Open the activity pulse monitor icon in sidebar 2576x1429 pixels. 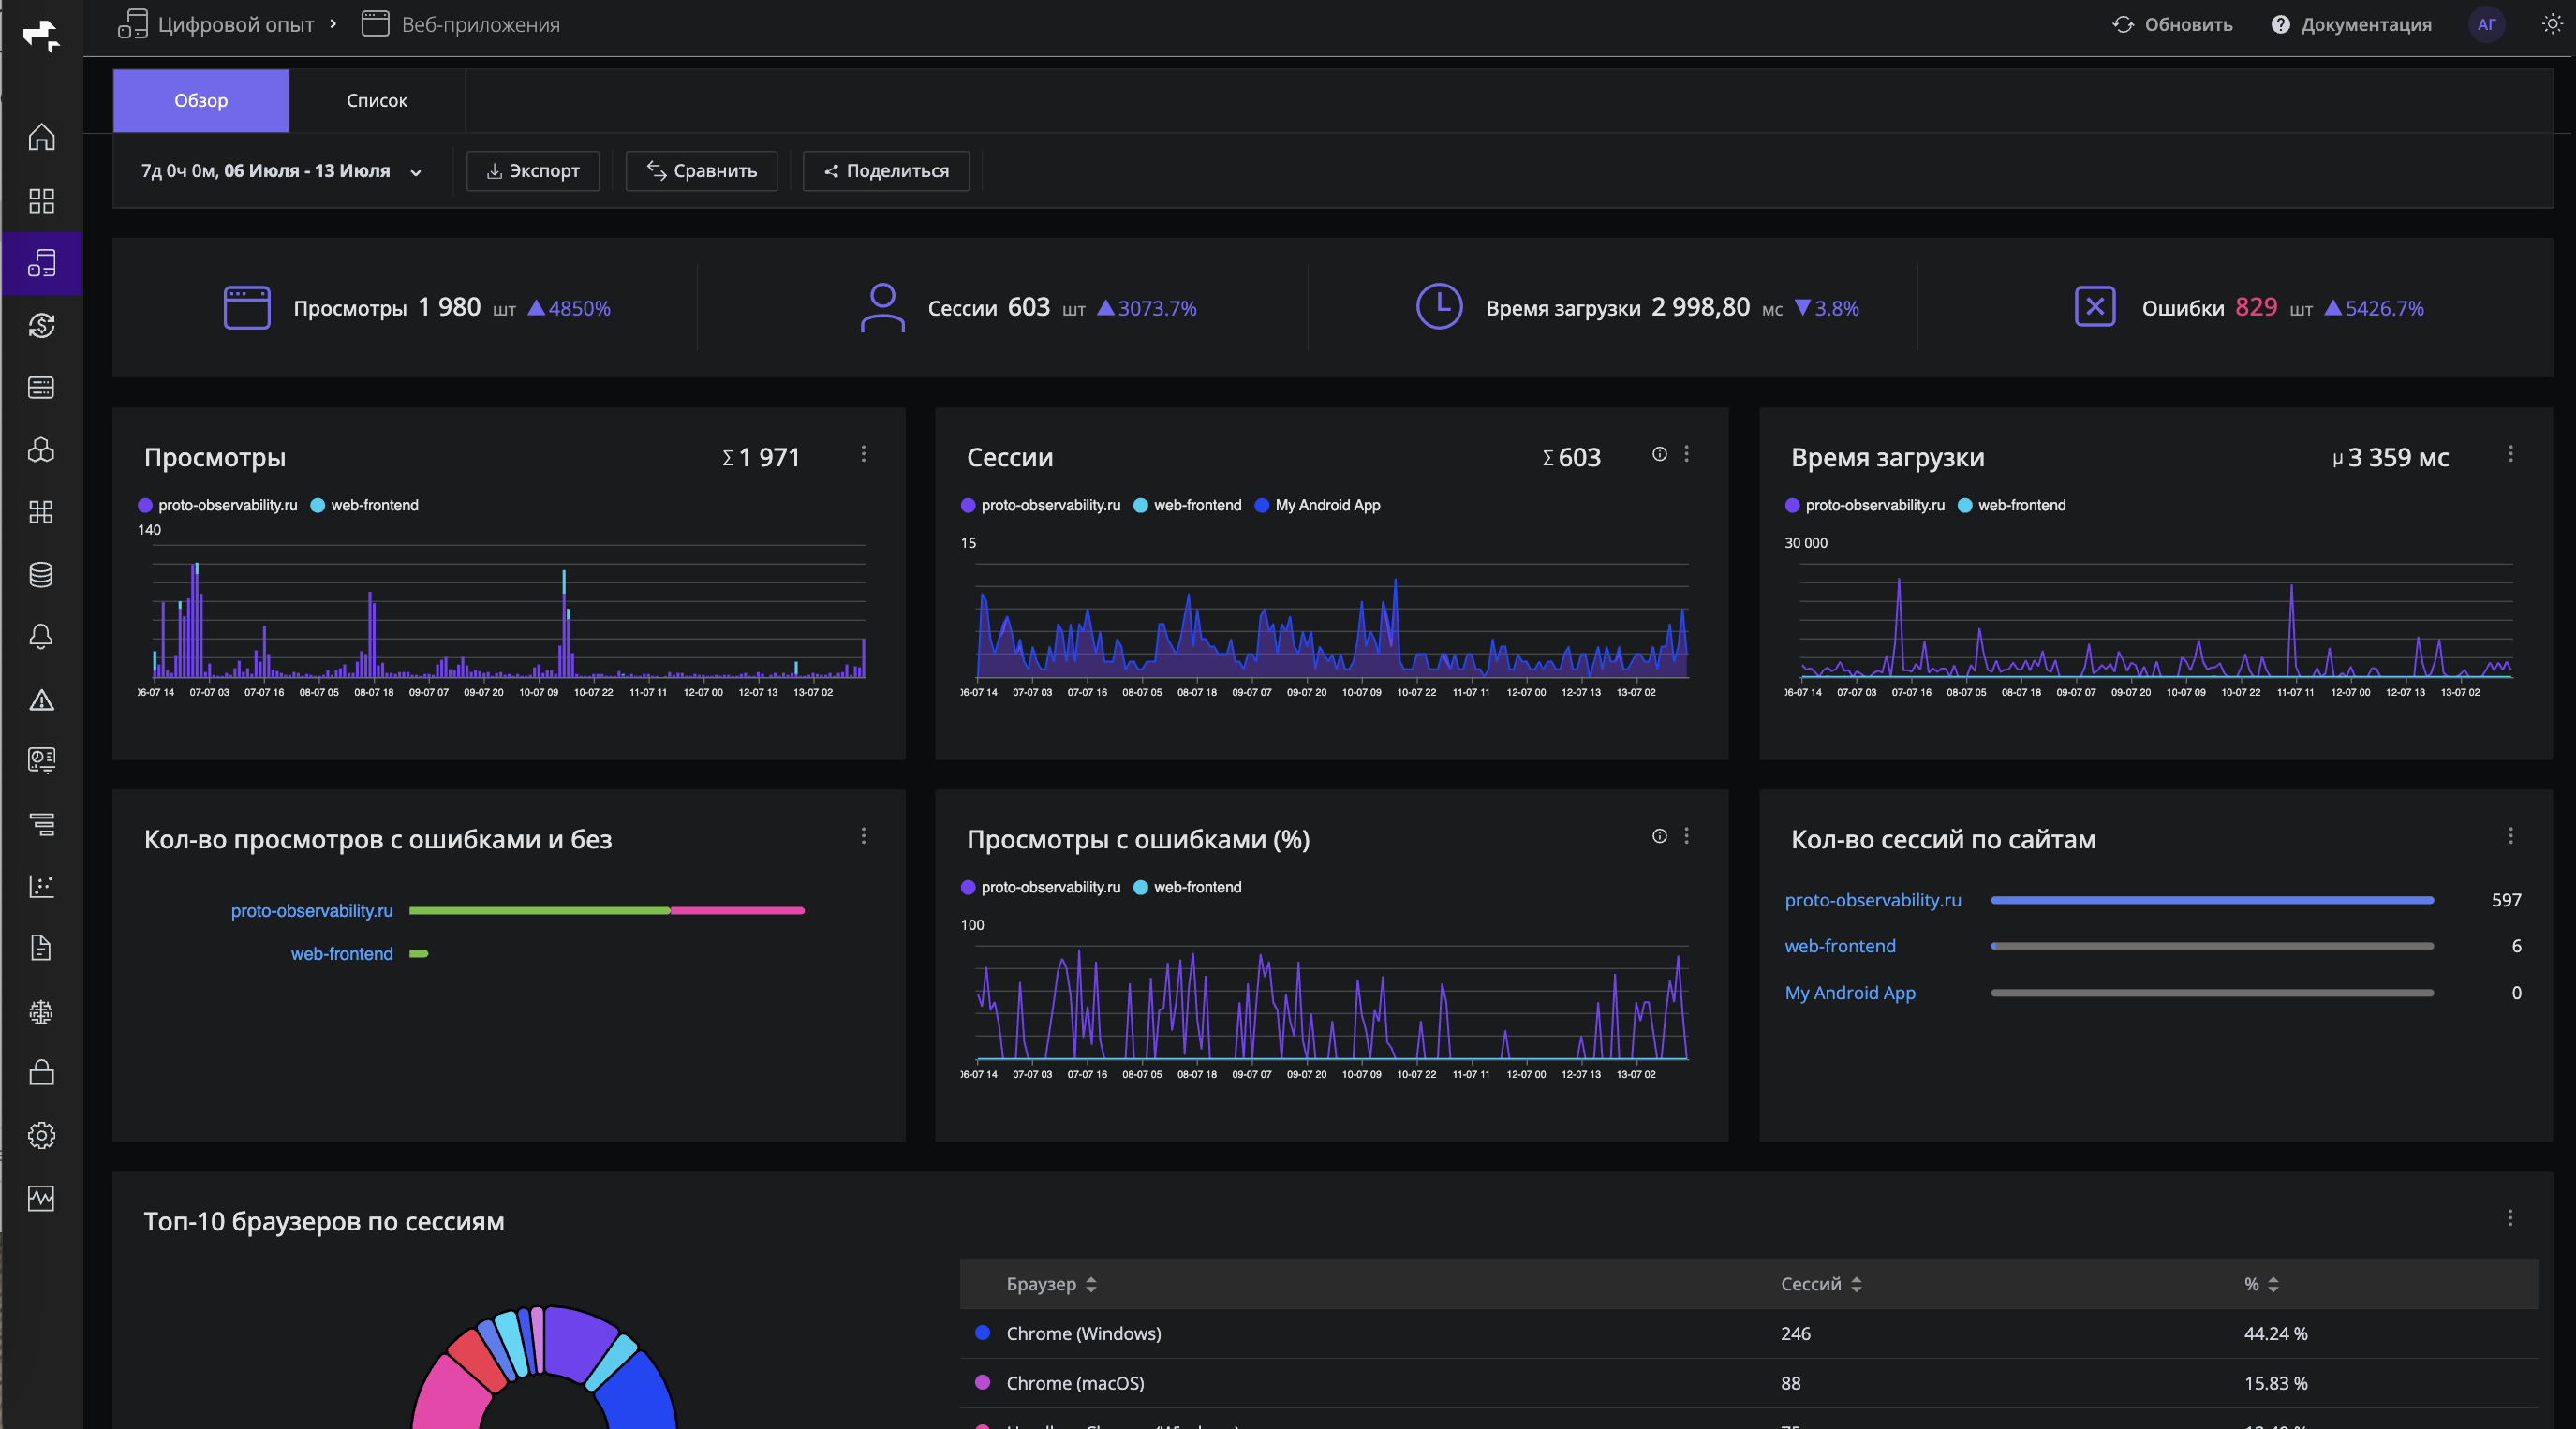[x=41, y=1198]
